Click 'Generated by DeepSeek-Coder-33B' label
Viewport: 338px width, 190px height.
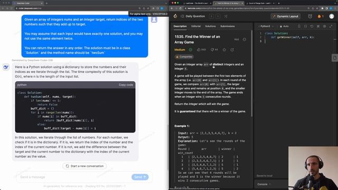tap(32, 60)
